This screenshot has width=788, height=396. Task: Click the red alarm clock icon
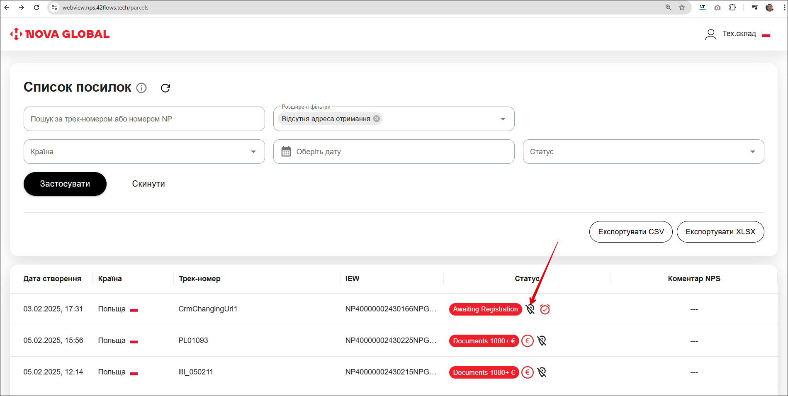pyautogui.click(x=545, y=309)
